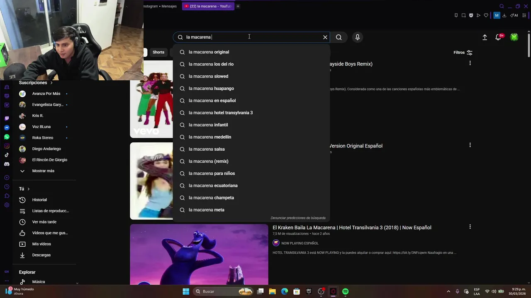Click the Windows Start button

click(186, 291)
